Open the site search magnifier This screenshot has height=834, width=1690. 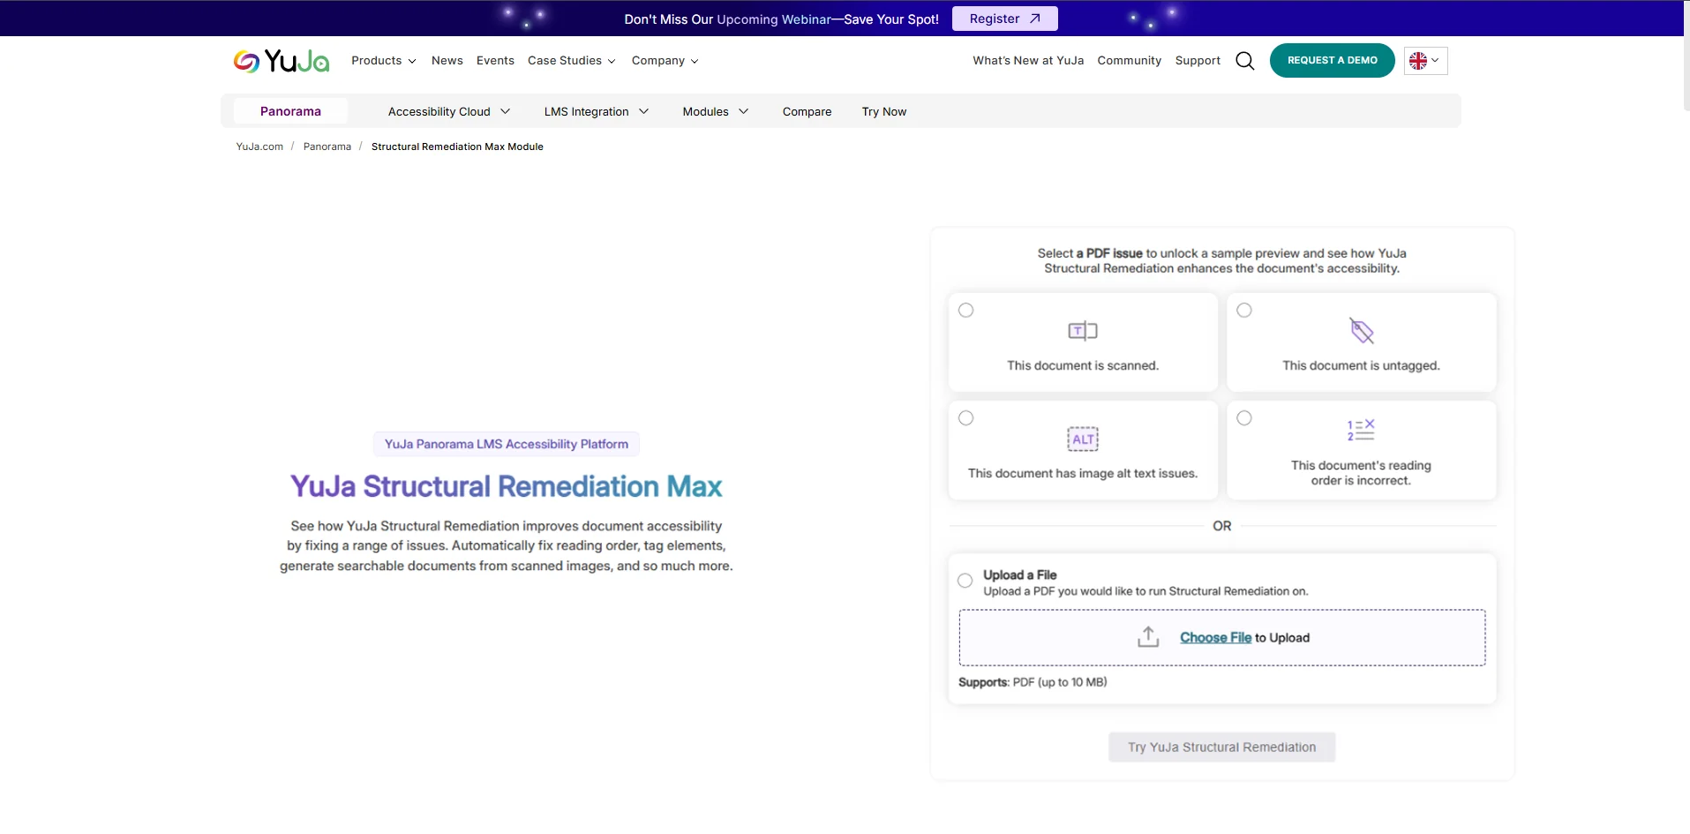[1244, 61]
